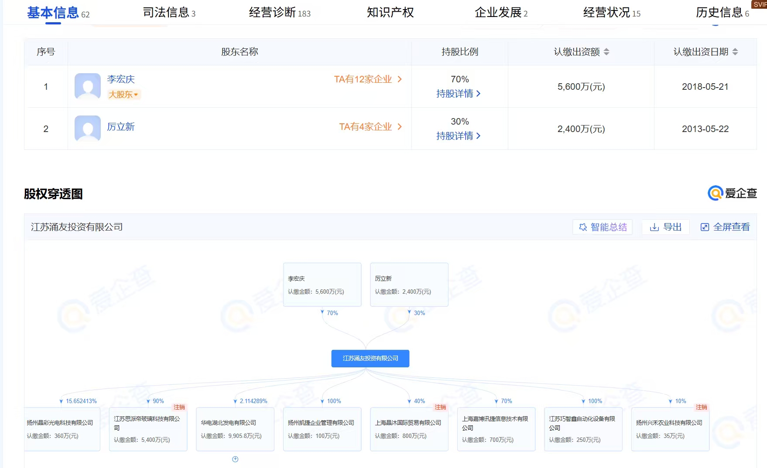Open 全屏查看 fullscreen view
This screenshot has width=767, height=468.
[725, 227]
